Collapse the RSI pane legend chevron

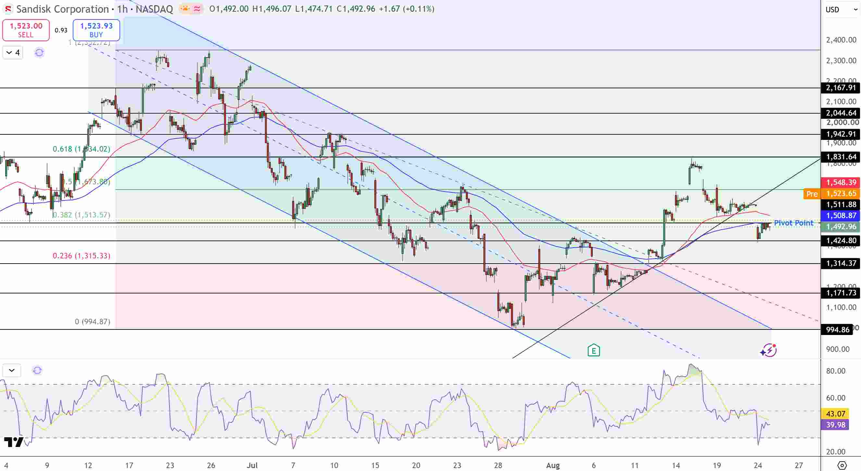[x=12, y=370]
